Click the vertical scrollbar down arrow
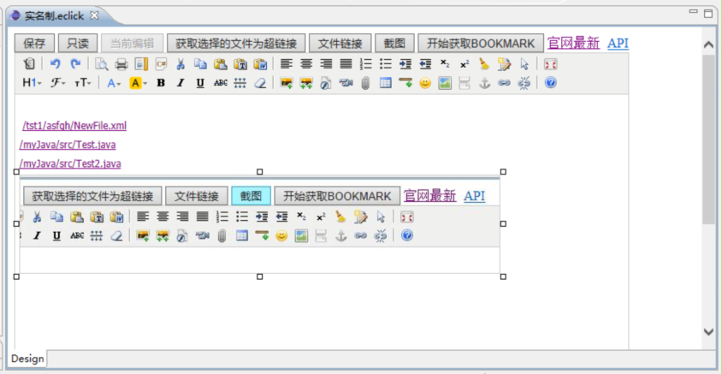 click(x=709, y=331)
